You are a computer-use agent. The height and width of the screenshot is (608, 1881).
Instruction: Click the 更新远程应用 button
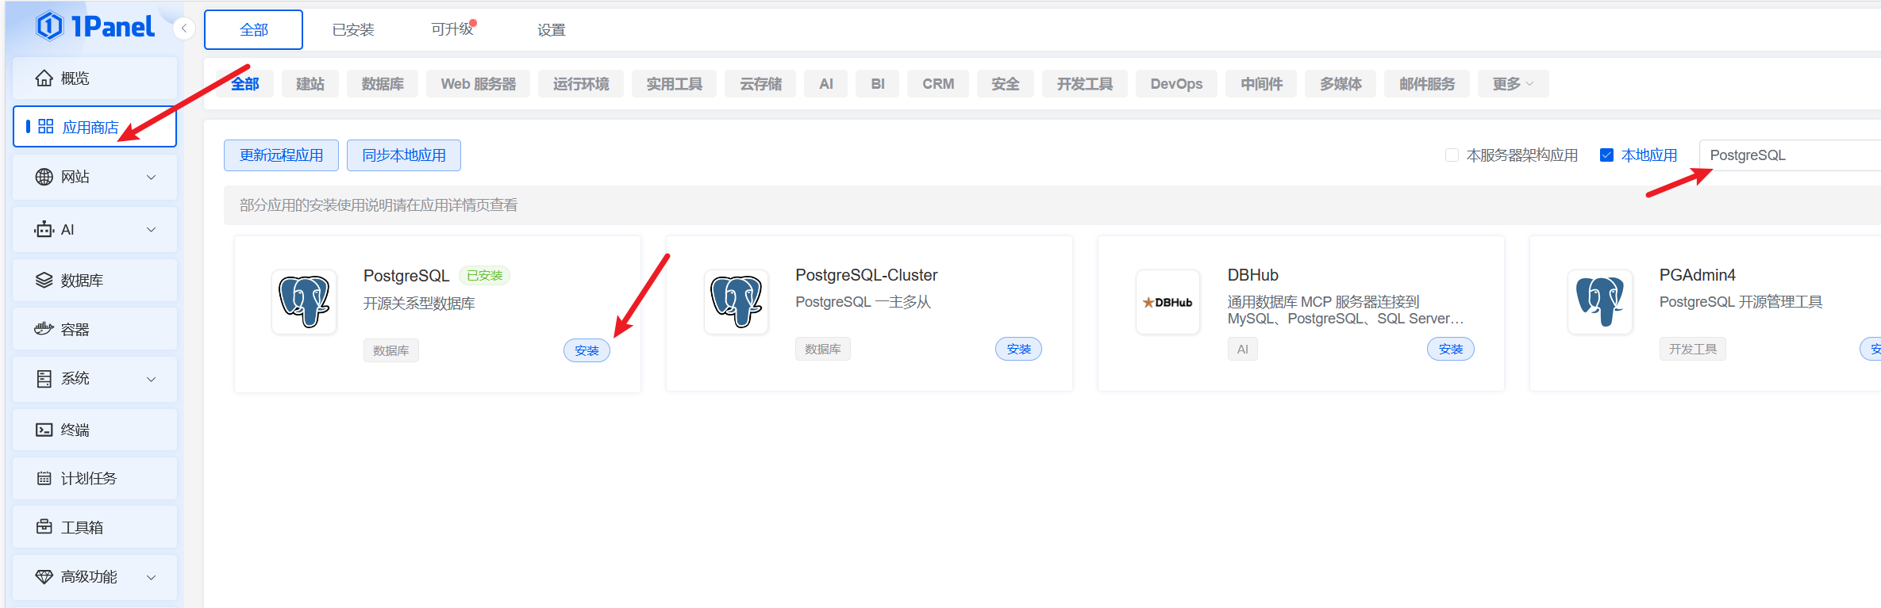click(281, 155)
